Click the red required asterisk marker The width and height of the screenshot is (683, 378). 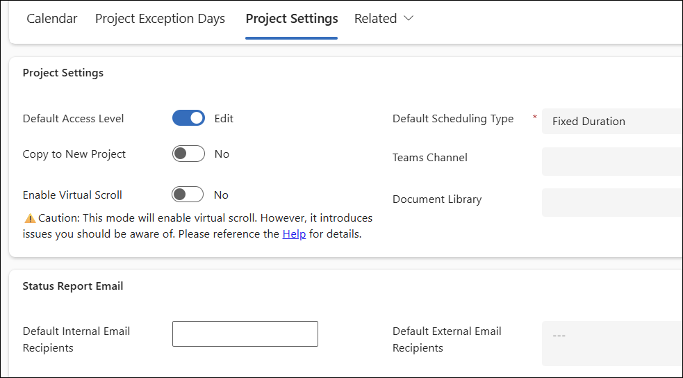(x=534, y=118)
